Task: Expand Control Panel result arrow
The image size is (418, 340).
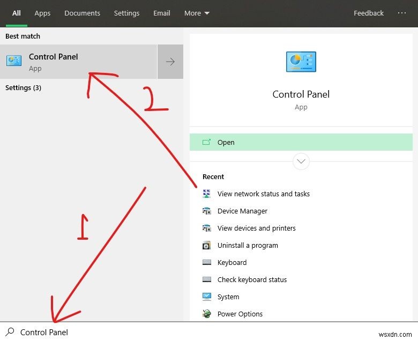Action: click(170, 62)
